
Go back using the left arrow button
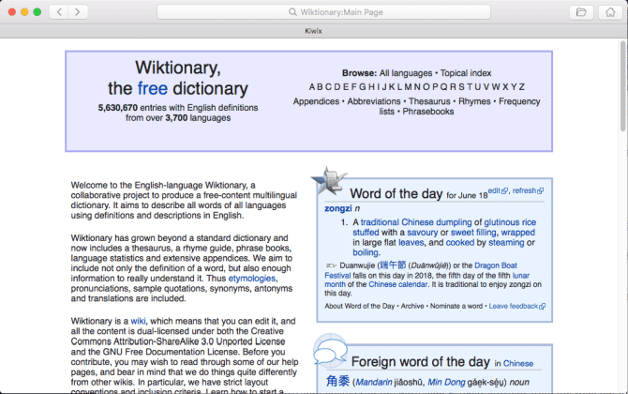tap(58, 12)
